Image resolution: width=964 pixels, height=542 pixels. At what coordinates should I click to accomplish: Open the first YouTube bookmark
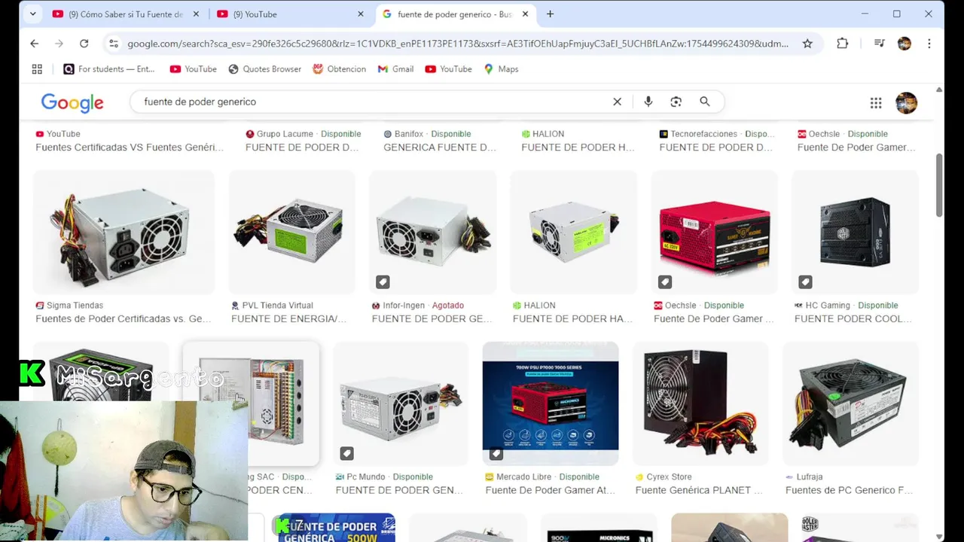(x=194, y=69)
